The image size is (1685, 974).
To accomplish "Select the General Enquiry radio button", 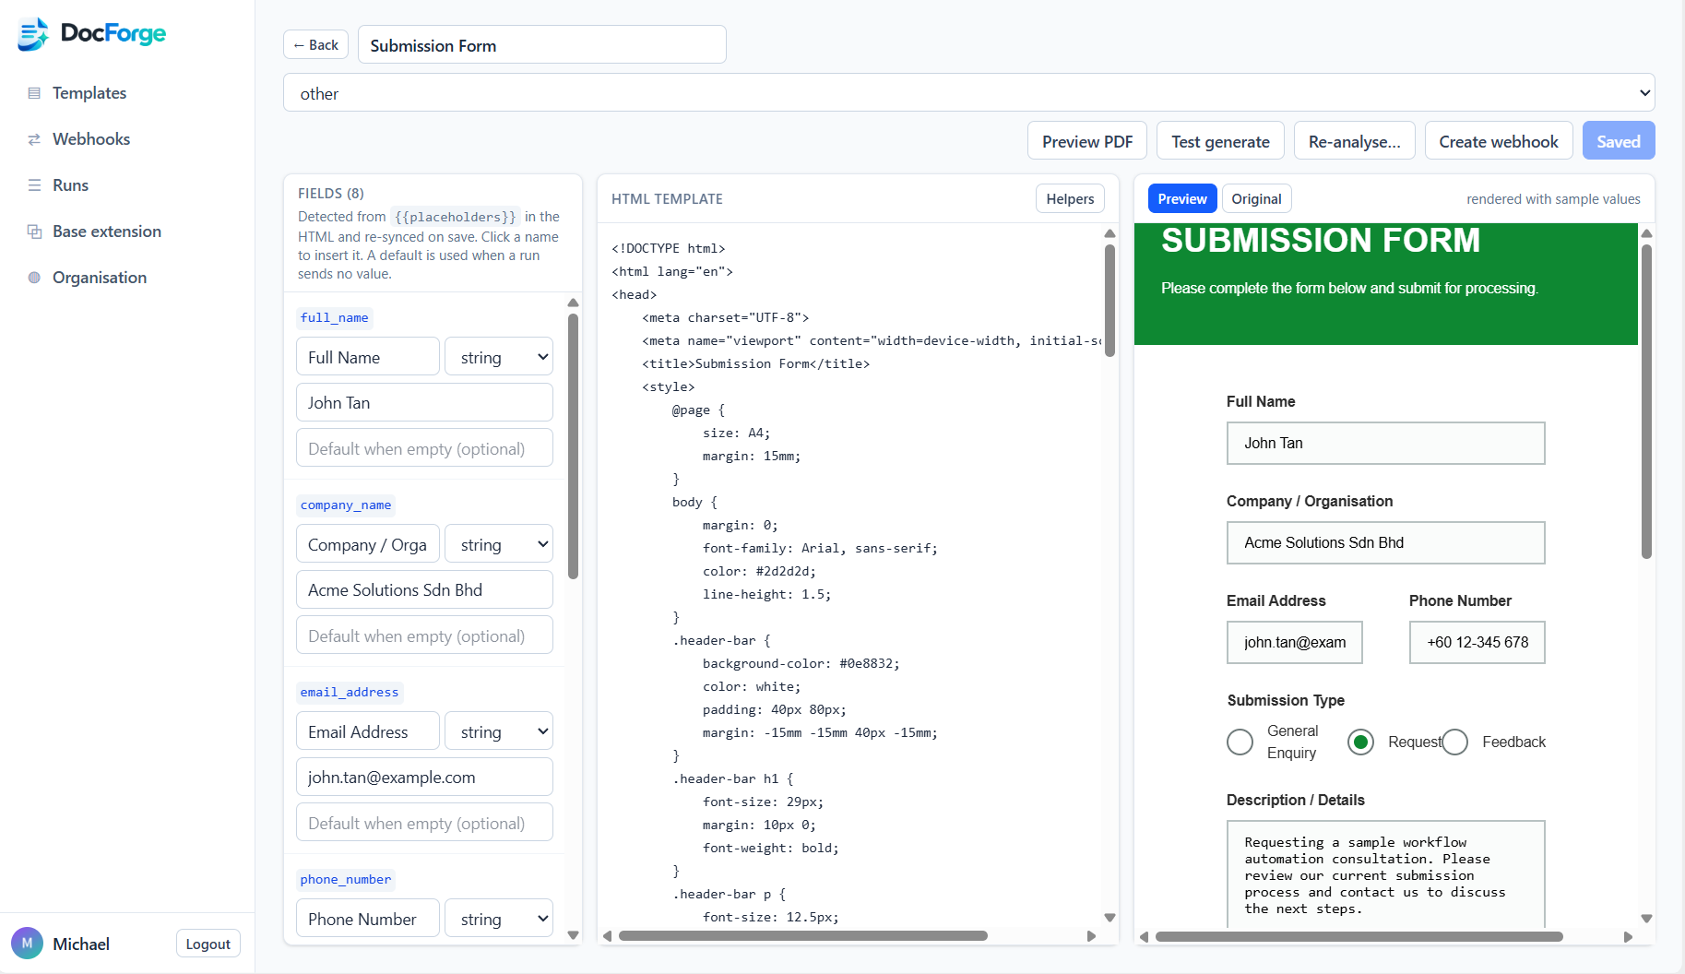I will (1240, 742).
